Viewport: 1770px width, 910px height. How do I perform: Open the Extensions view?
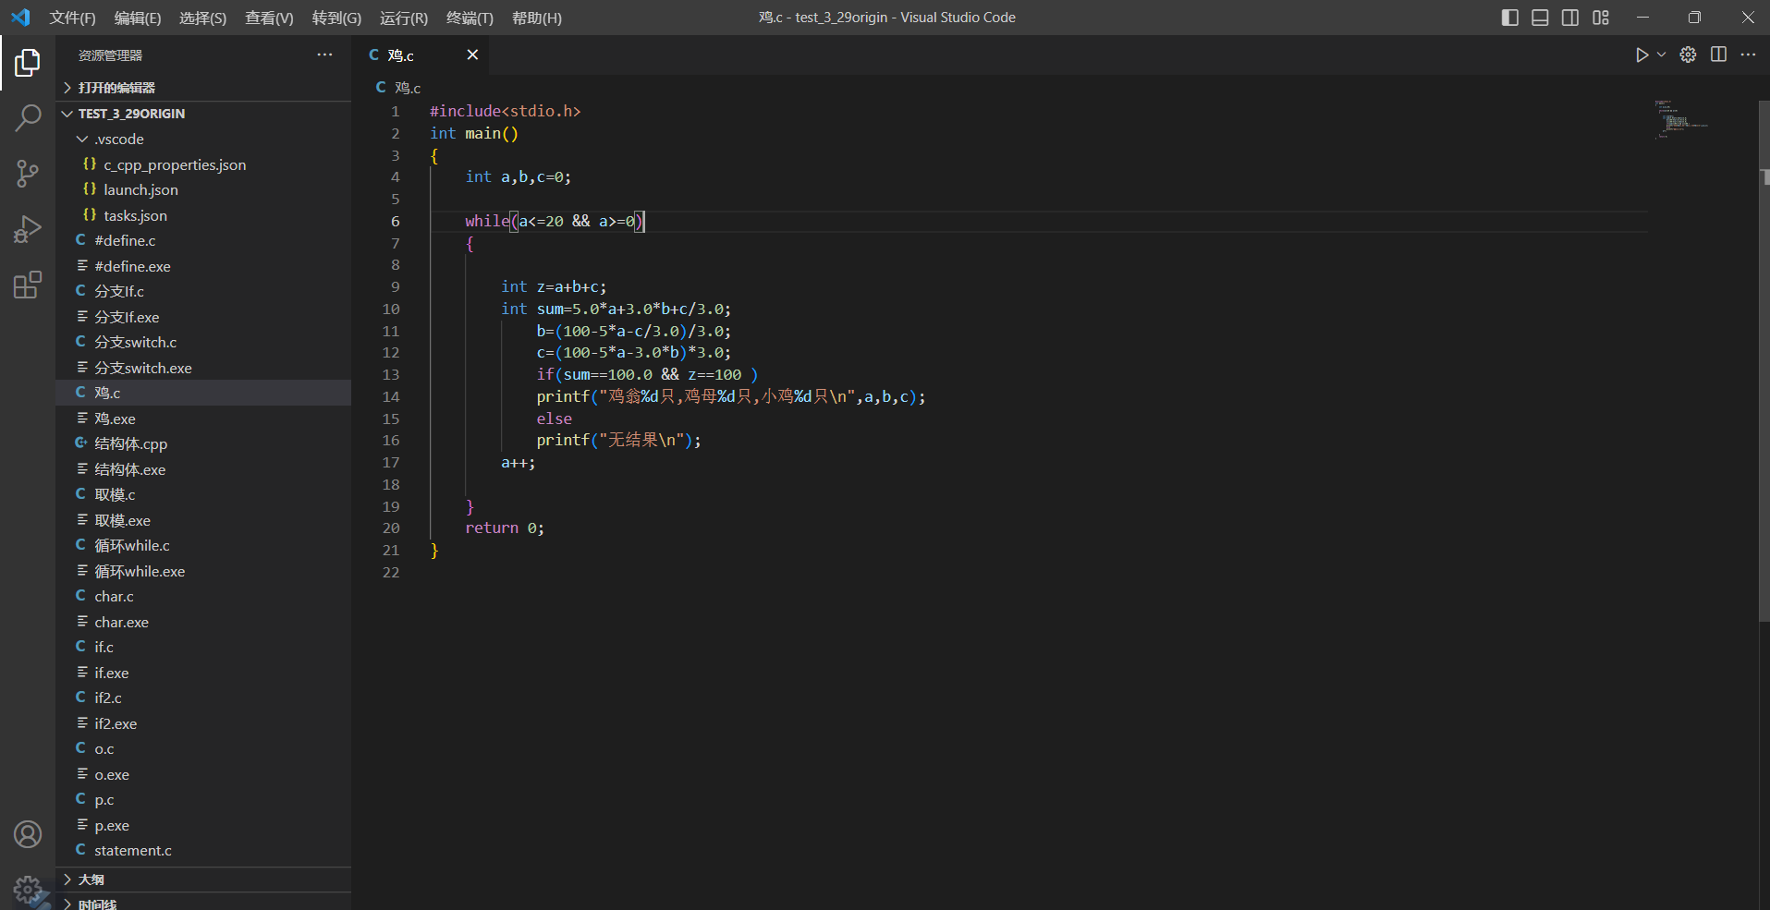[x=28, y=285]
